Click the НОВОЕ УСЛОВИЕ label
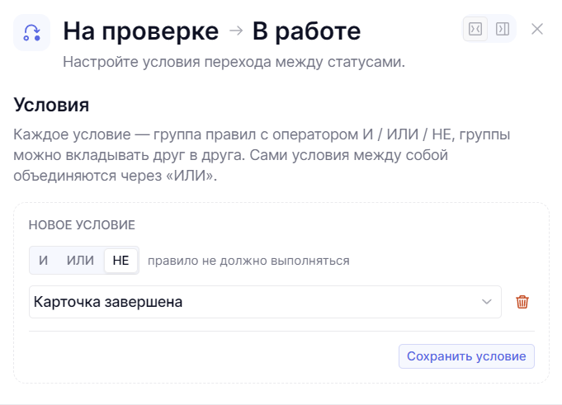The image size is (562, 405). click(x=82, y=225)
